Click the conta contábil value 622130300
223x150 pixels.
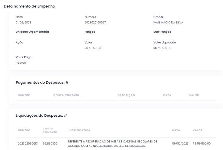click(x=50, y=144)
